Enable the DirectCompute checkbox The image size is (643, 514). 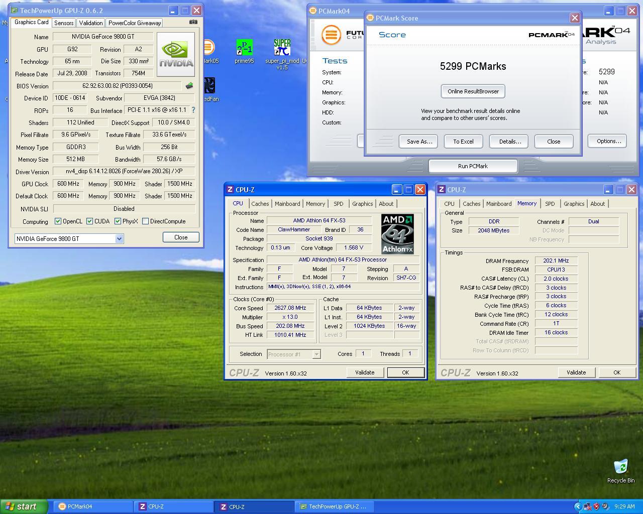pyautogui.click(x=145, y=221)
